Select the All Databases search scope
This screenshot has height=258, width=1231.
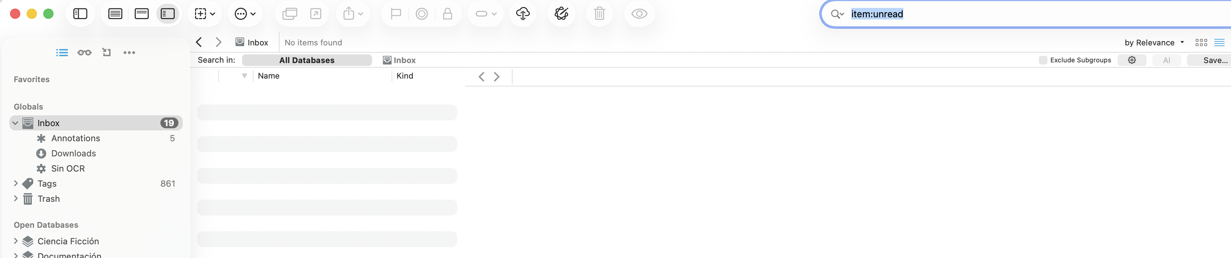point(307,60)
